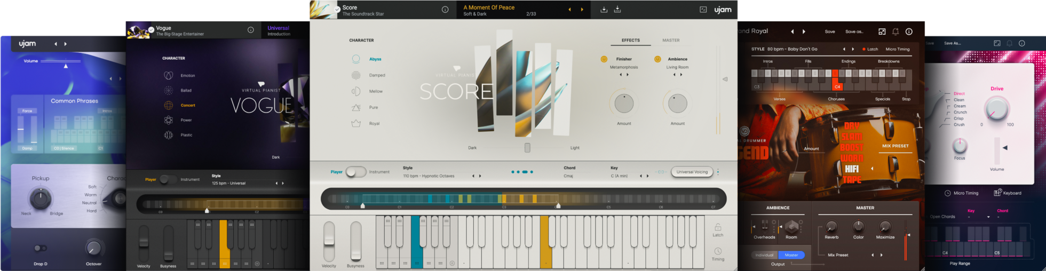Click the Room mic icon in Ambience

click(x=791, y=226)
